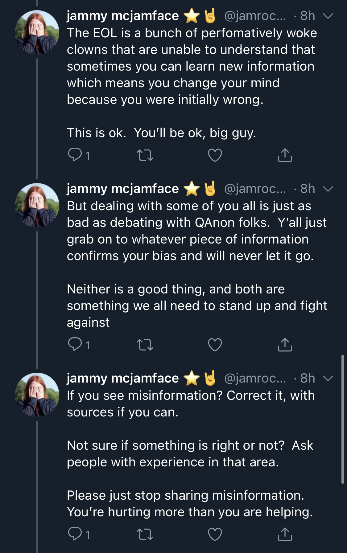Open jammy mcjamface profile from first tweet name
Viewport: 347px width, 553px height.
pos(123,16)
